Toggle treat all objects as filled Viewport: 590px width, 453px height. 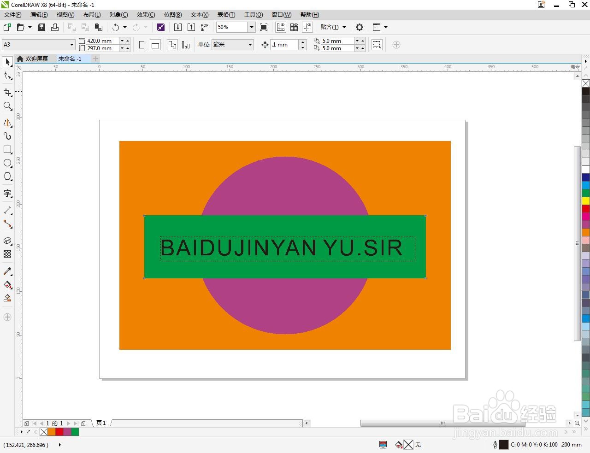(377, 45)
